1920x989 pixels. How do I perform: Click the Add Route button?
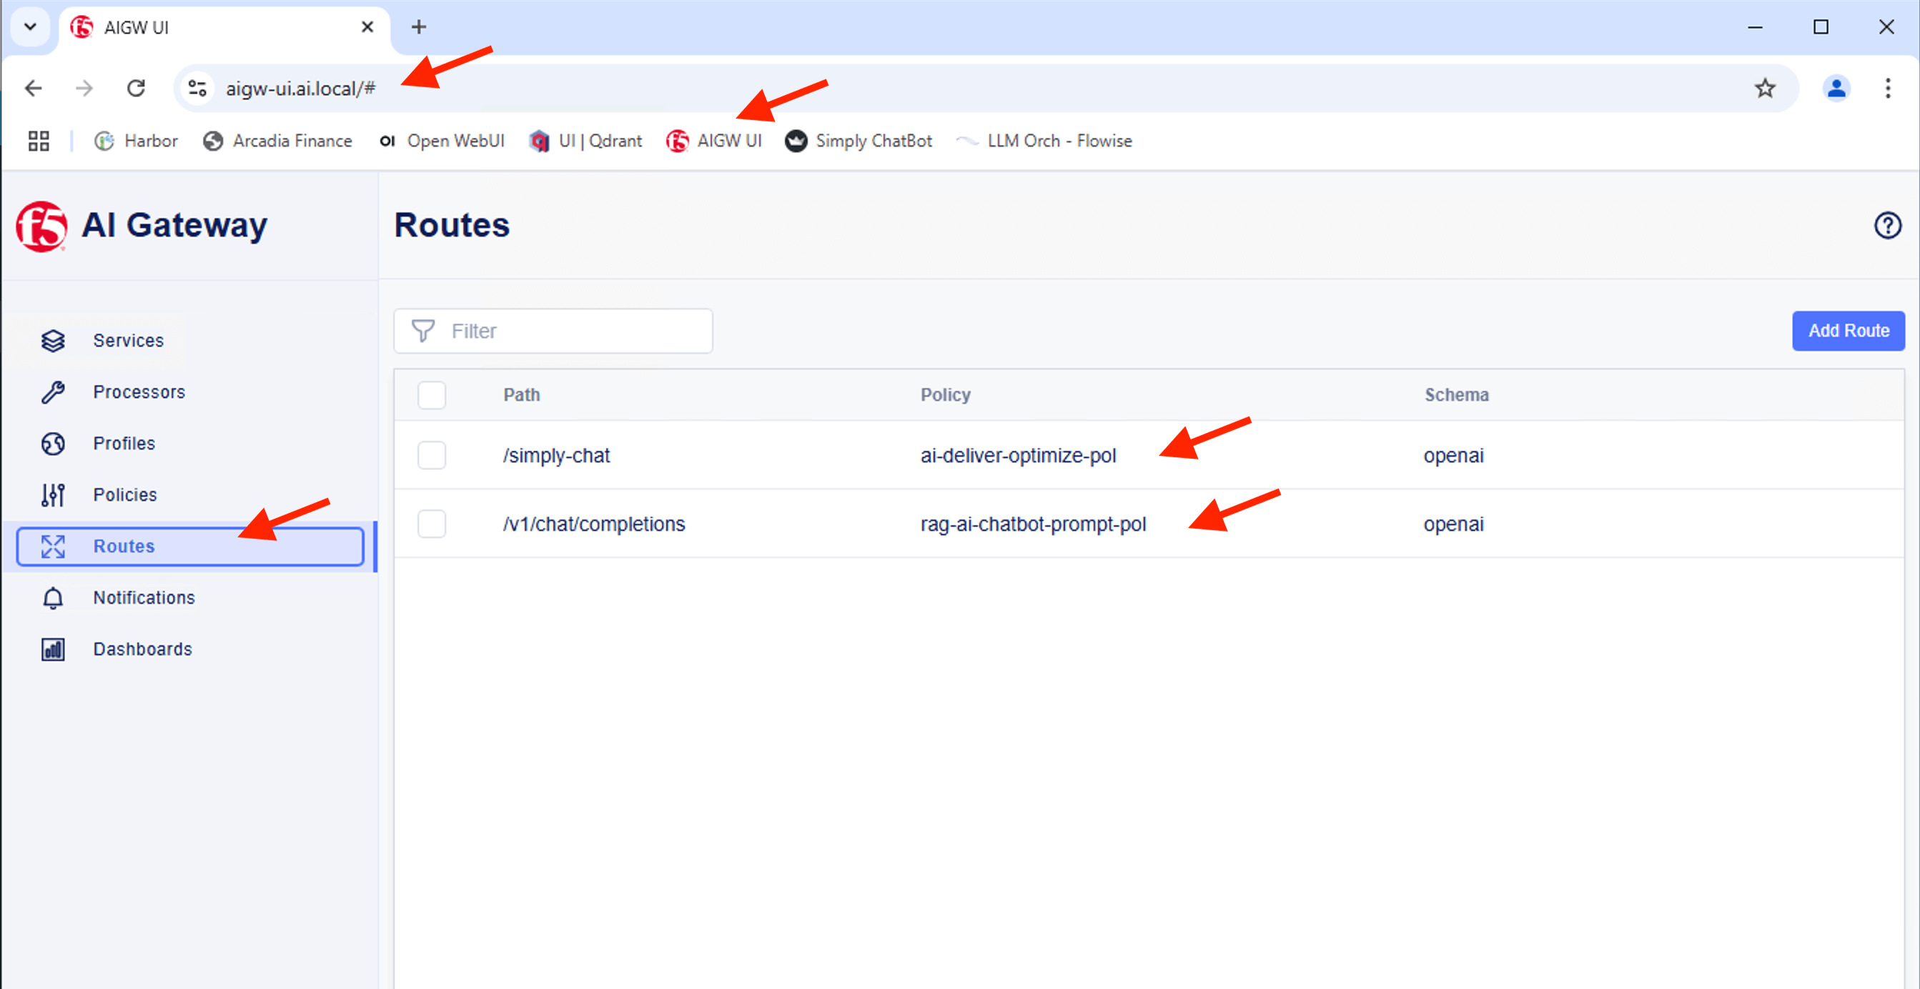pyautogui.click(x=1848, y=331)
